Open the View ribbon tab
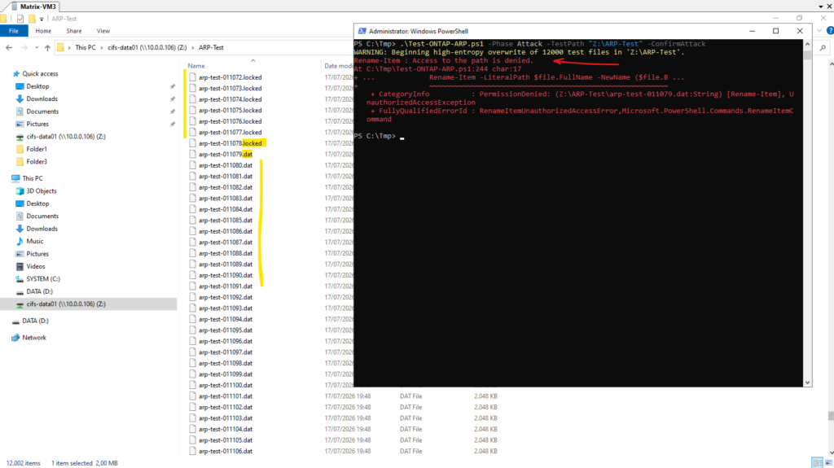 click(x=103, y=31)
